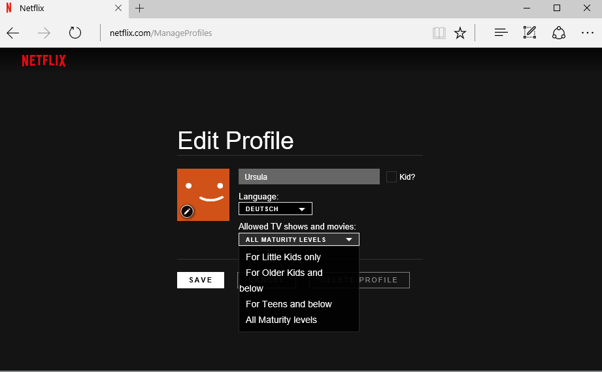Open a new browser tab
This screenshot has height=372, width=602.
tap(140, 8)
